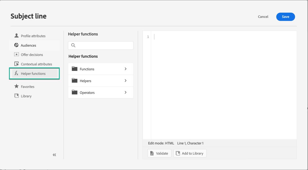308x170 pixels.
Task: Open the Favorites star icon
Action: pyautogui.click(x=16, y=86)
